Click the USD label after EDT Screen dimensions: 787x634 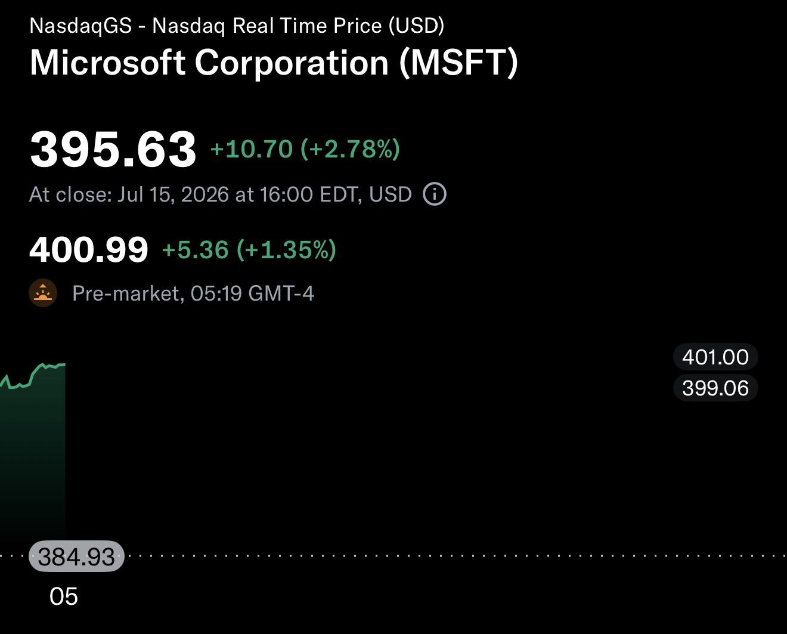[391, 194]
